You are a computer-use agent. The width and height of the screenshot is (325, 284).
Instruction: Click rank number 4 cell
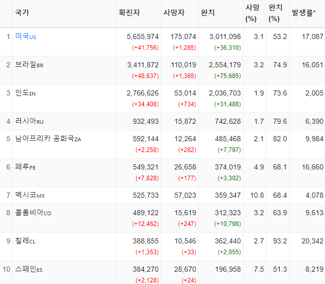8,121
